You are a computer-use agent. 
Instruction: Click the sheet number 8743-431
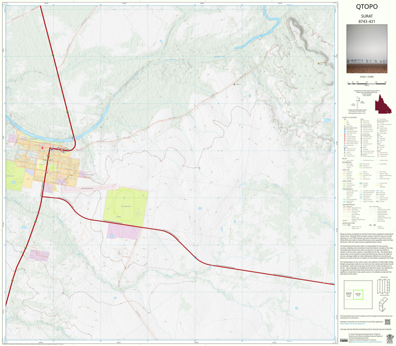[367, 22]
